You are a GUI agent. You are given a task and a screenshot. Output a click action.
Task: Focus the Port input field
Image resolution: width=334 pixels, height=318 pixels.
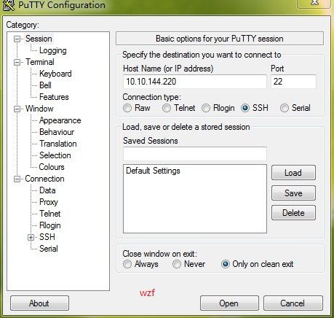tap(293, 82)
